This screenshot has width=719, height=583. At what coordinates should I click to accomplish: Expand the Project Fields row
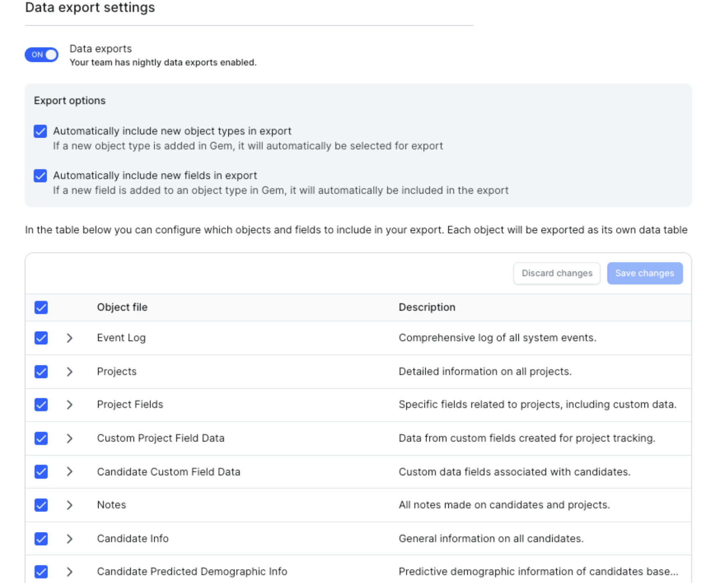pos(70,405)
